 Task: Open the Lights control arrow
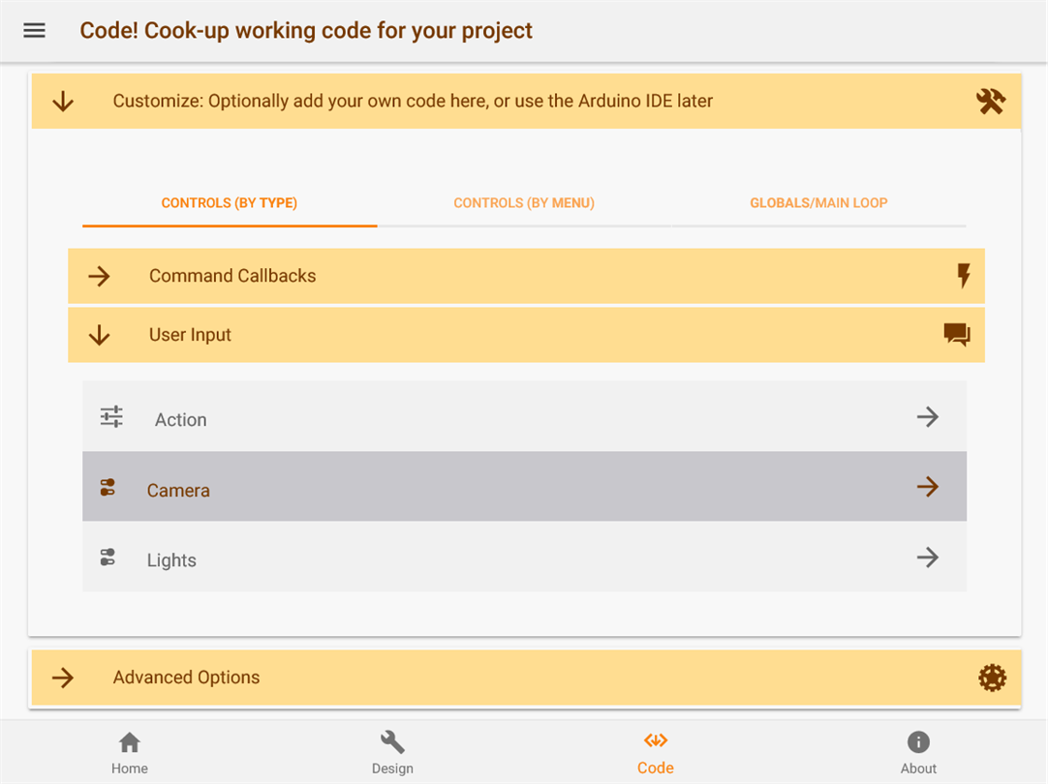(x=927, y=558)
